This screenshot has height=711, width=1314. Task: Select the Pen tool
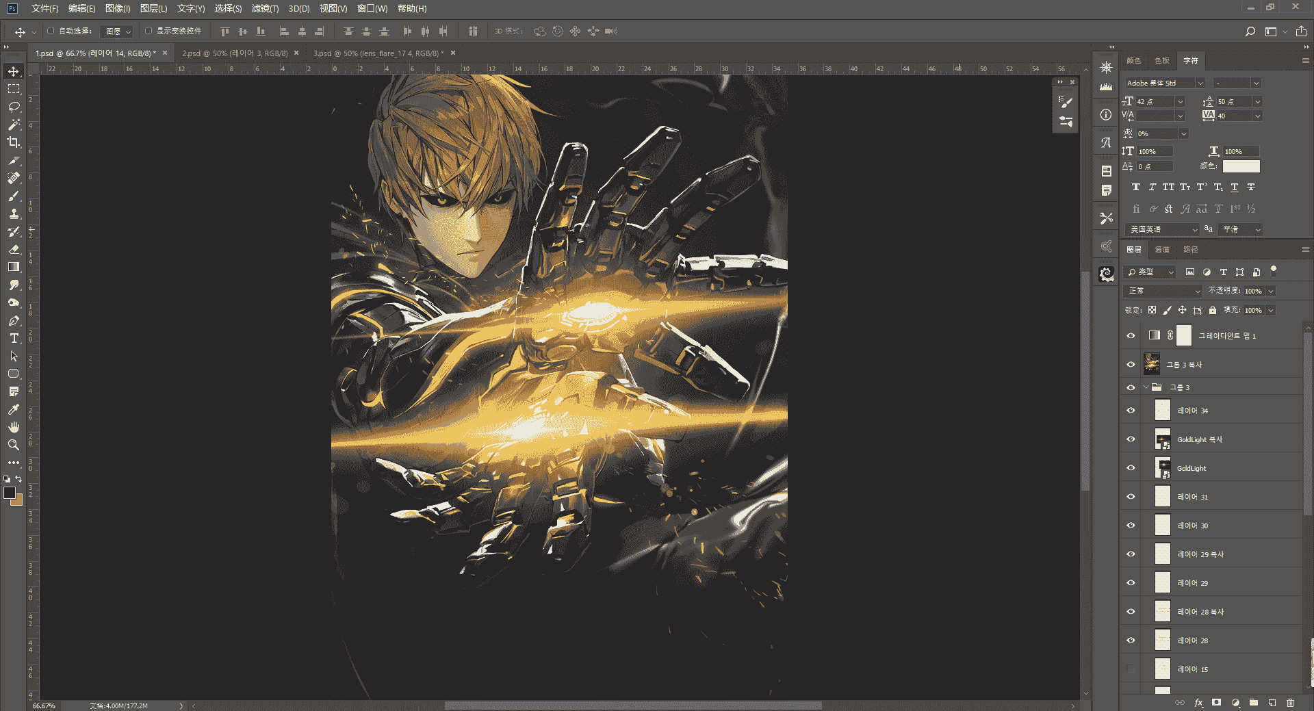[14, 320]
